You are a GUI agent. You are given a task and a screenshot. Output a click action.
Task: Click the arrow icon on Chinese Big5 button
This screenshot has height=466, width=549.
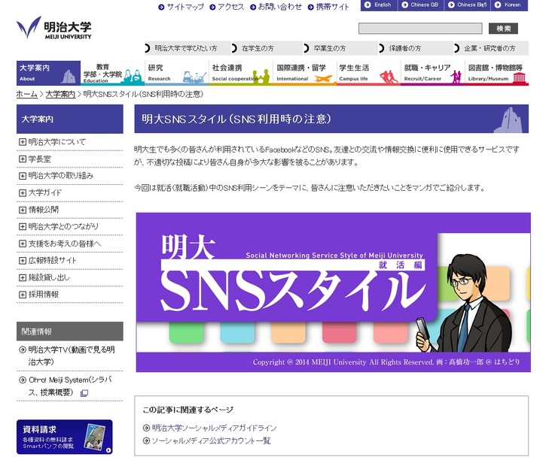pos(451,5)
